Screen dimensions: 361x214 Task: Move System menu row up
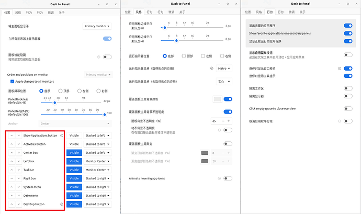click(x=12, y=187)
